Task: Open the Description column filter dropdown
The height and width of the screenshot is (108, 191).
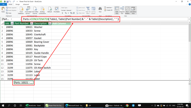Action: (x=50, y=23)
